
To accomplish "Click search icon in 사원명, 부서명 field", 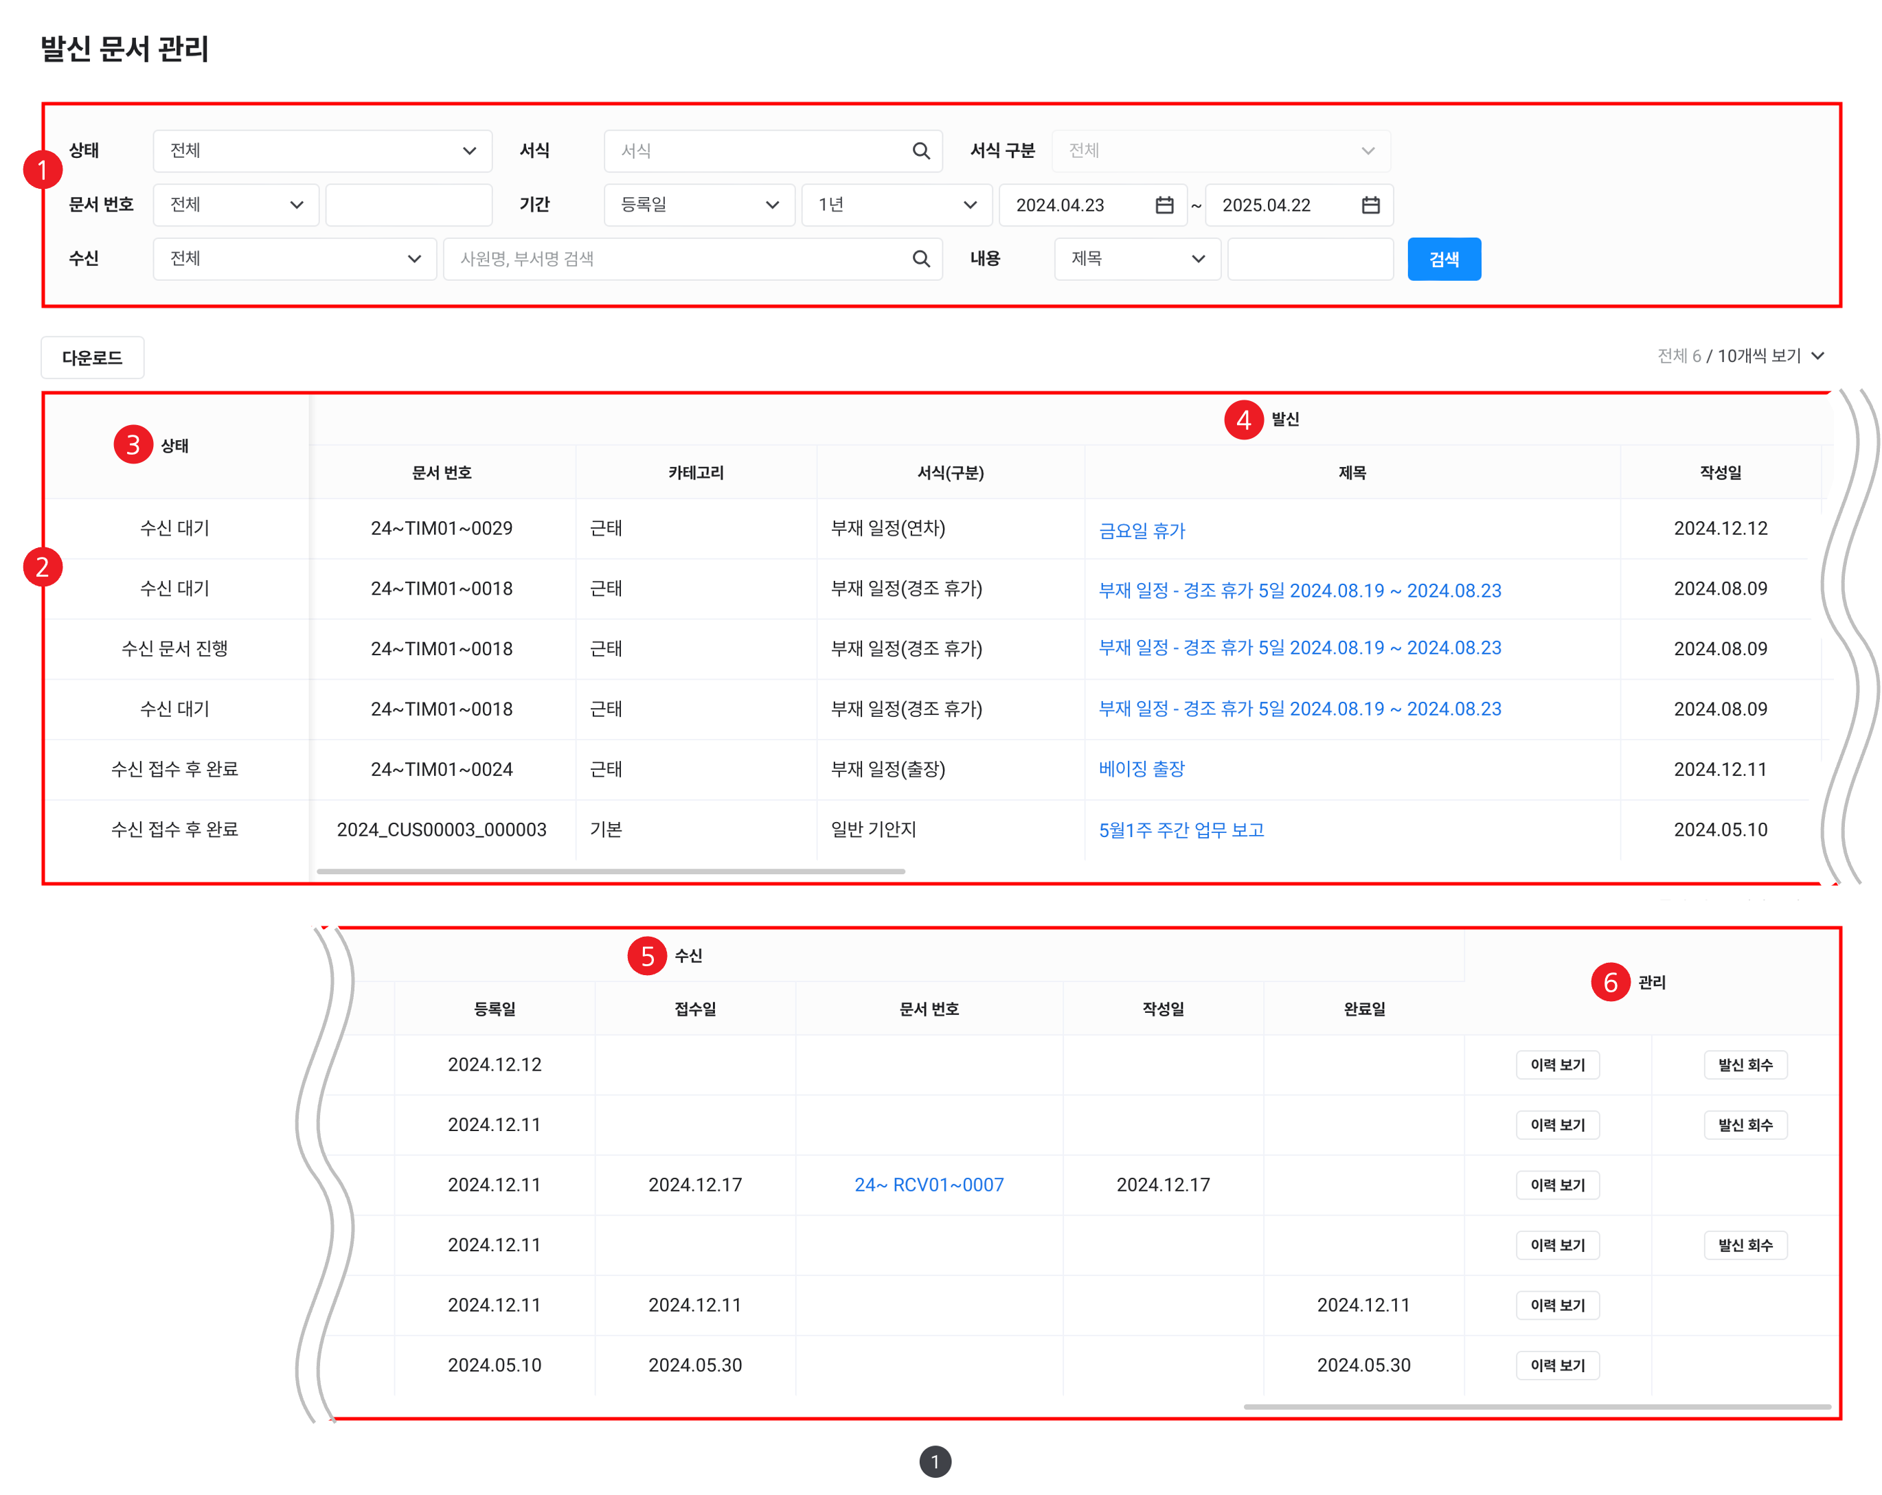I will [920, 259].
